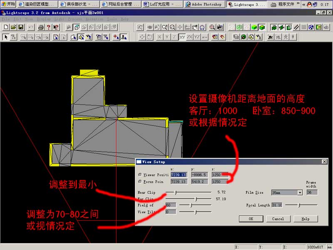Open the Display menu
Image resolution: width=333 pixels, height=250 pixels.
(44, 19)
